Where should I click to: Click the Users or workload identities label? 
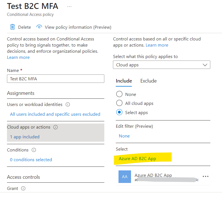35,105
